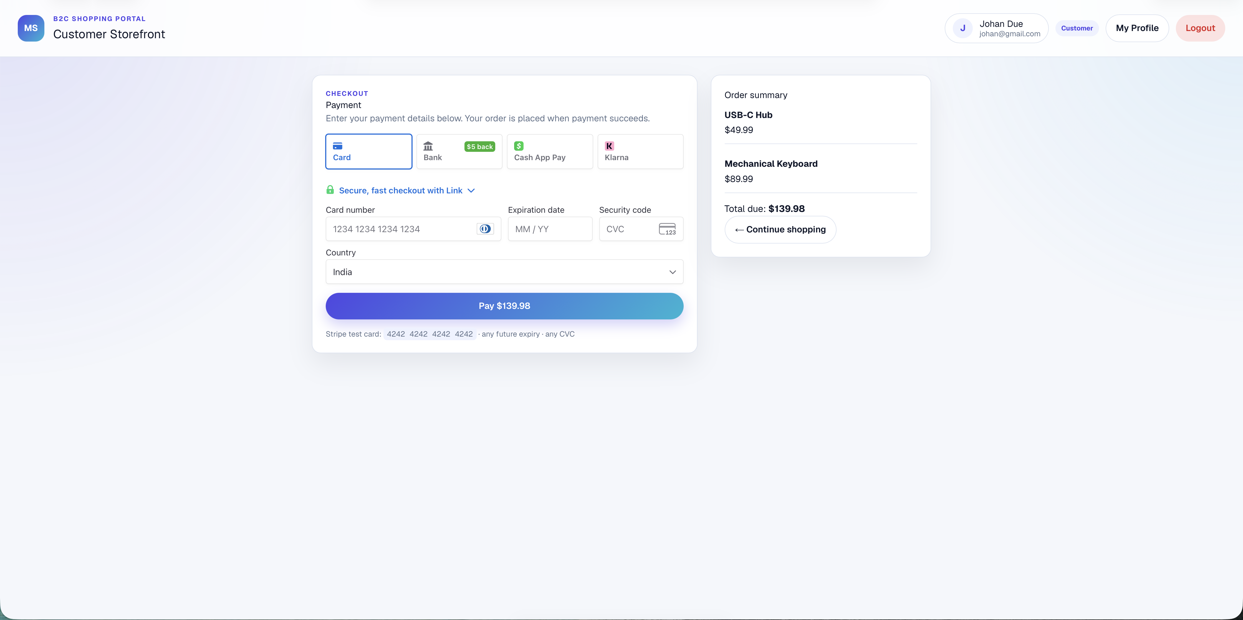This screenshot has width=1243, height=620.
Task: Click the Expiration date label
Action: pos(536,210)
